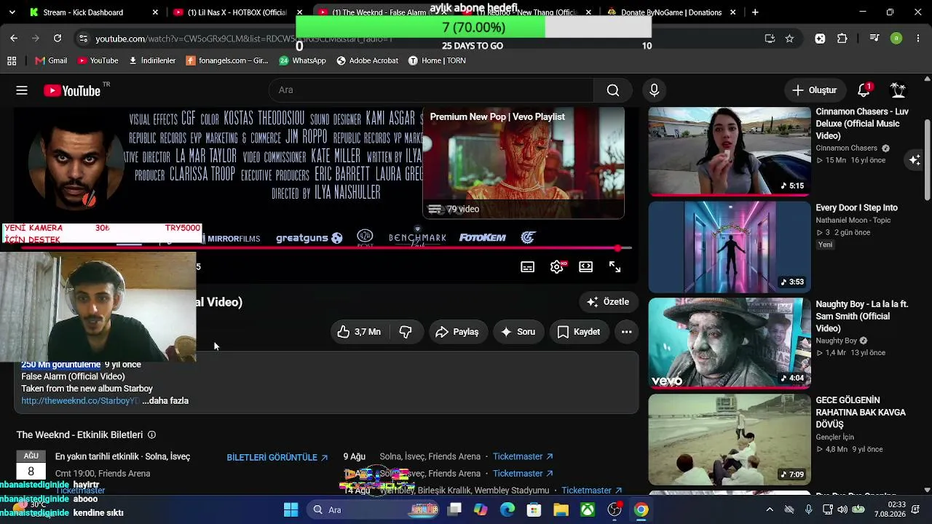Focus the YouTube Ara search field
Screen dimensions: 932x524
(431, 90)
